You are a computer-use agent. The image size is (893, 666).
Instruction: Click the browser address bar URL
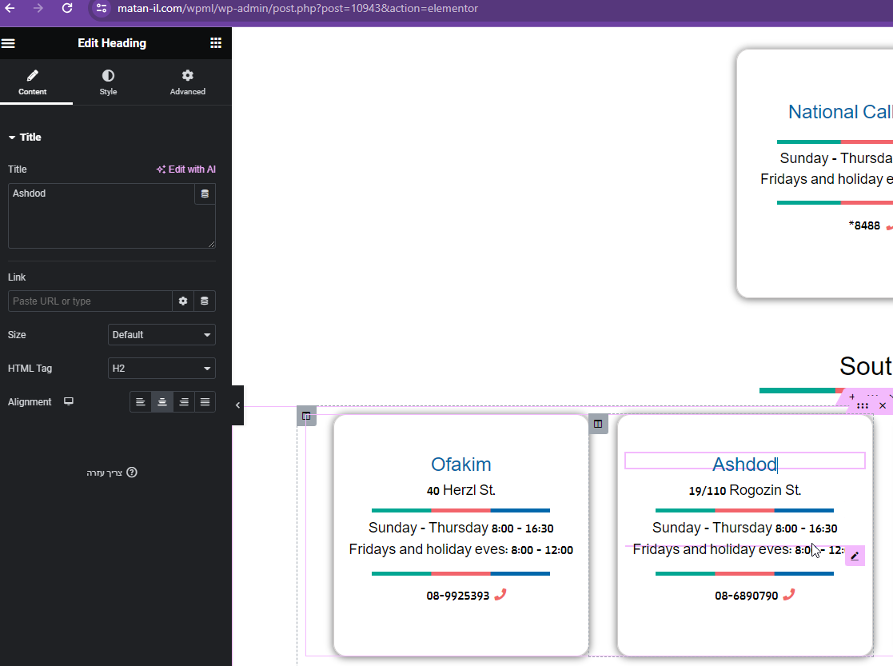pyautogui.click(x=297, y=9)
